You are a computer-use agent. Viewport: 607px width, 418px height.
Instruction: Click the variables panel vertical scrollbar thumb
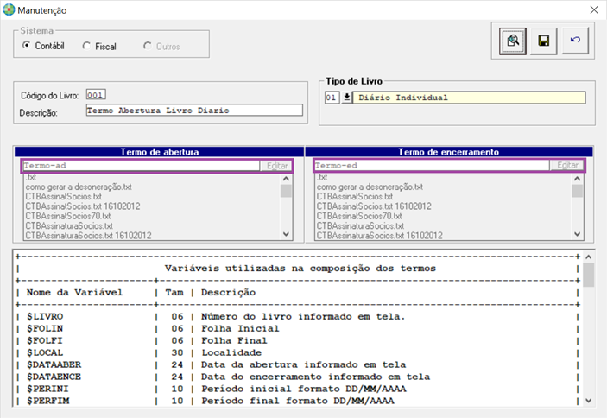(x=588, y=275)
